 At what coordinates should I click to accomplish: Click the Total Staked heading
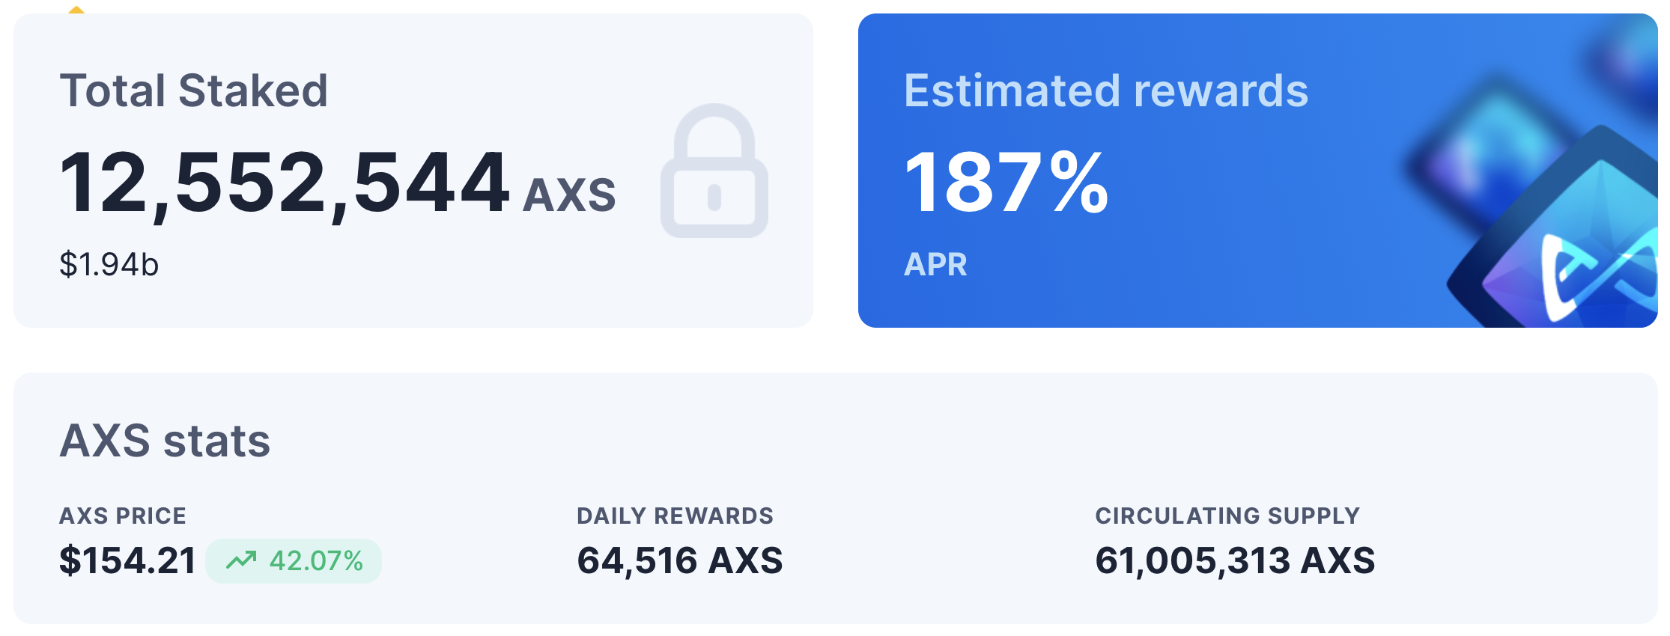pos(194,91)
